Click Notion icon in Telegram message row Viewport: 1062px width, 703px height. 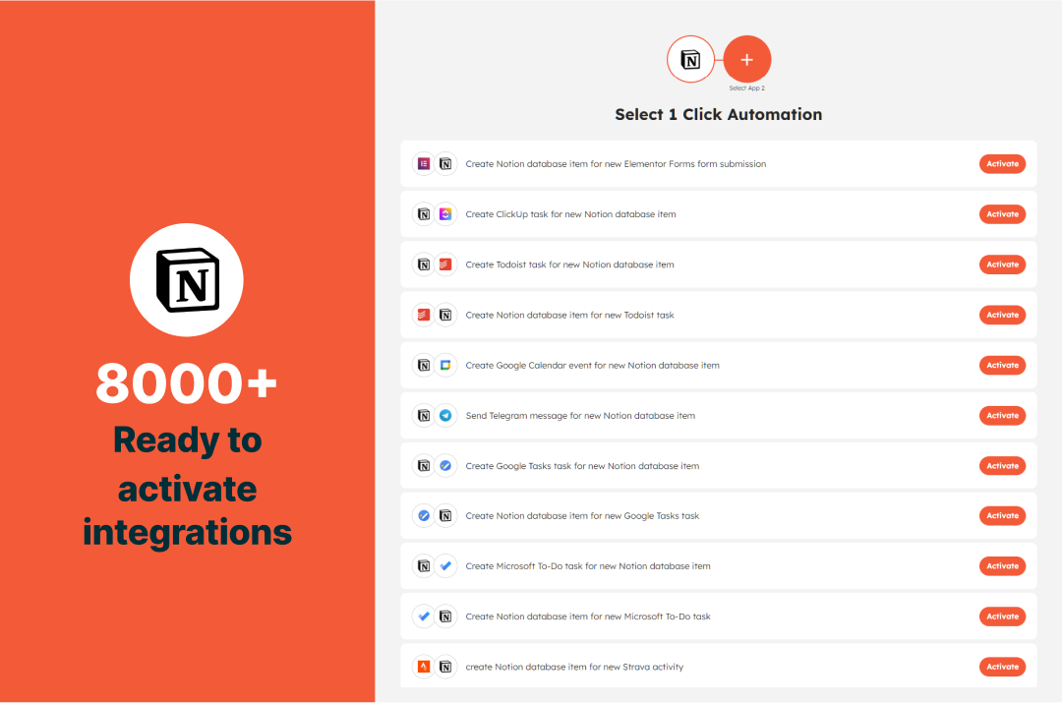coord(423,415)
